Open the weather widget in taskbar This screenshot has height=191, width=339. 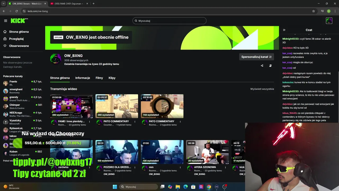point(11,187)
